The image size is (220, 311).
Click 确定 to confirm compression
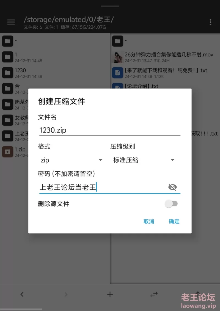coord(174,222)
